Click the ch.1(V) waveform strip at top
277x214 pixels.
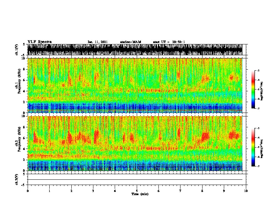tap(135, 50)
